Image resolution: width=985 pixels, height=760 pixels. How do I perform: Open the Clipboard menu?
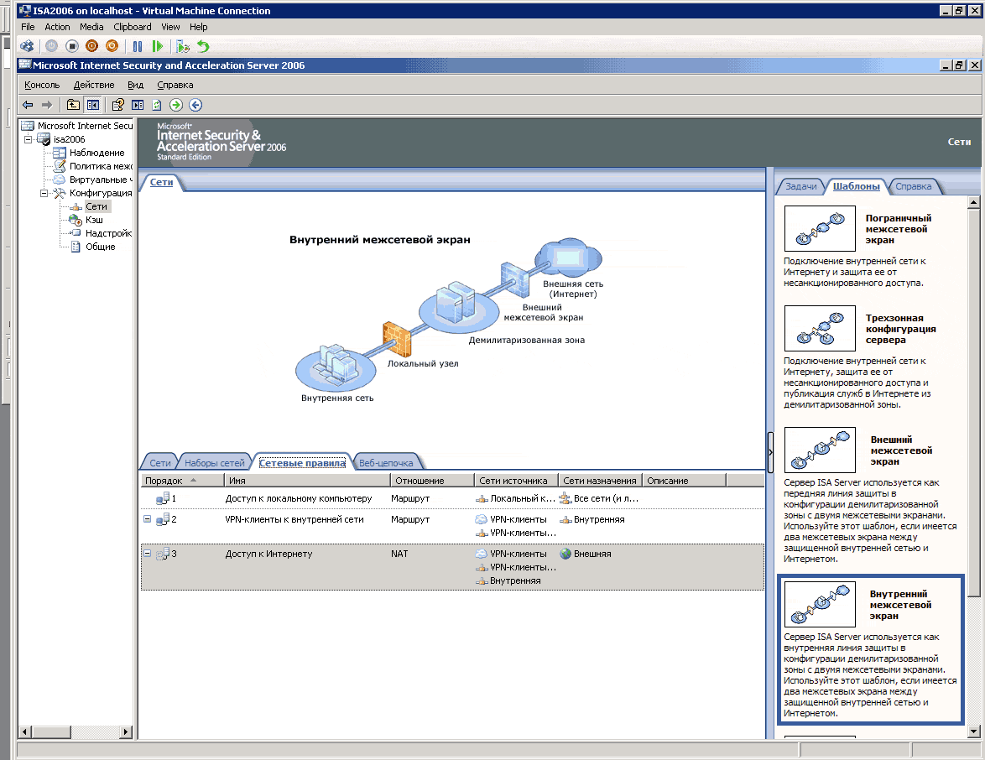[x=133, y=27]
